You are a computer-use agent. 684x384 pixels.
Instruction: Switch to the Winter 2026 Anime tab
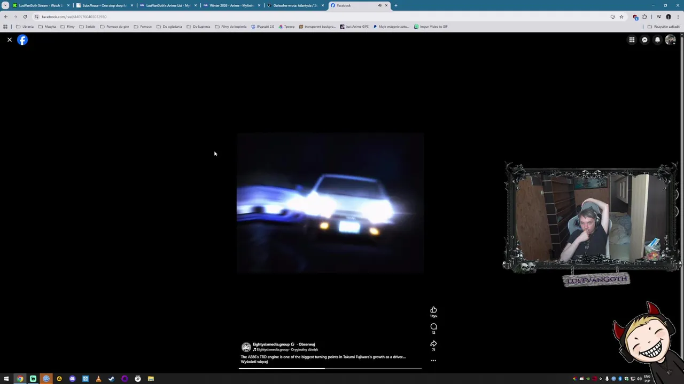[x=231, y=5]
